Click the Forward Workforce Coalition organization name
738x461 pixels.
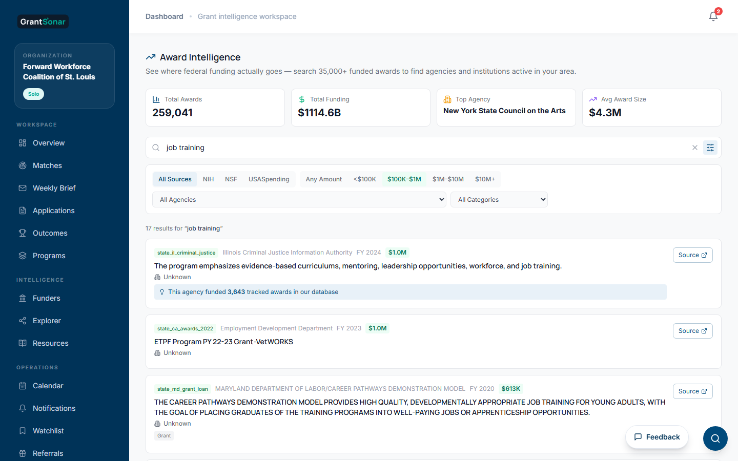coord(59,72)
